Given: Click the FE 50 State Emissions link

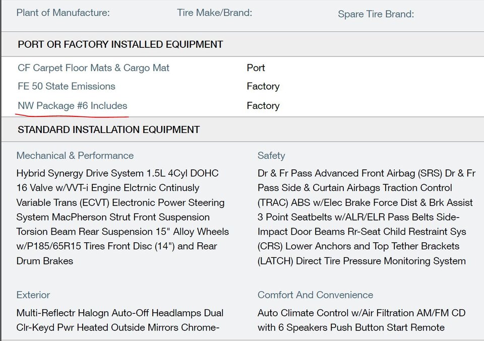Looking at the screenshot, I should click(x=67, y=86).
